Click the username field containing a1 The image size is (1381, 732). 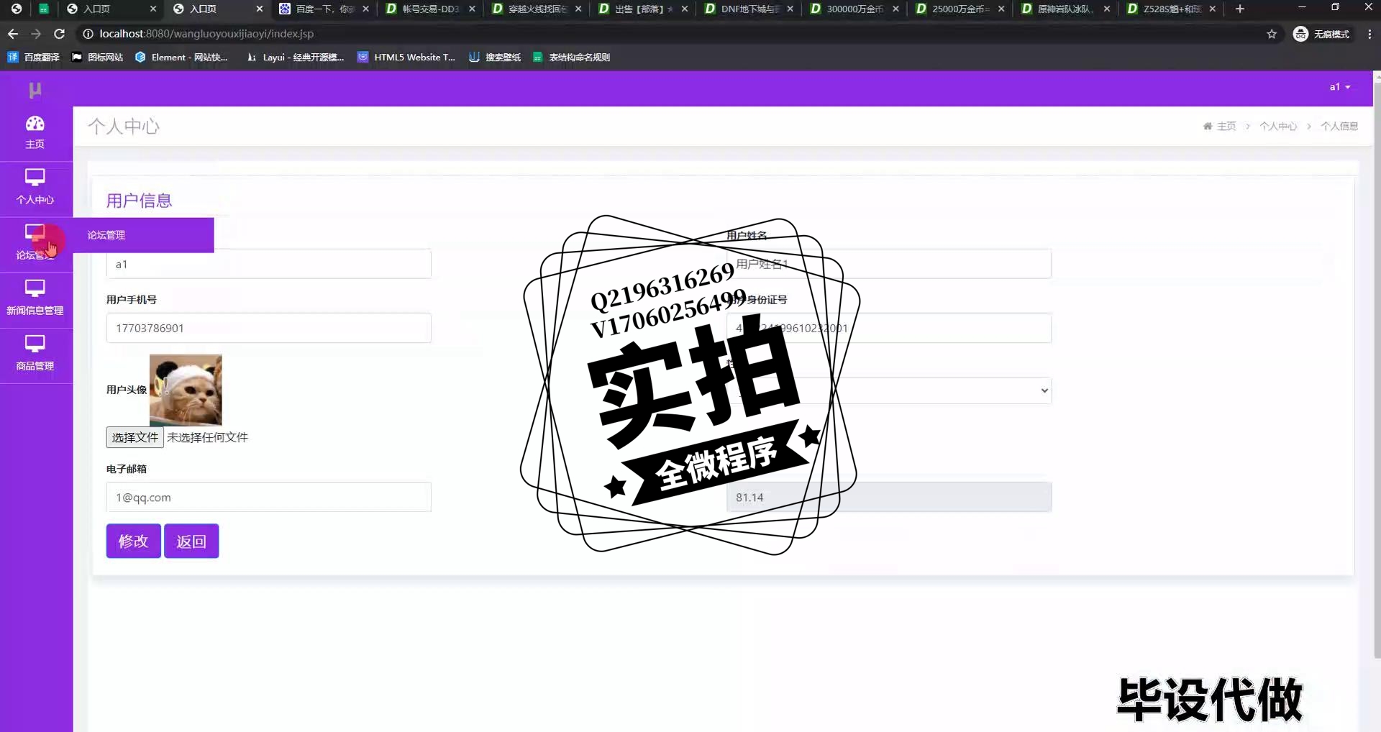[x=269, y=264]
